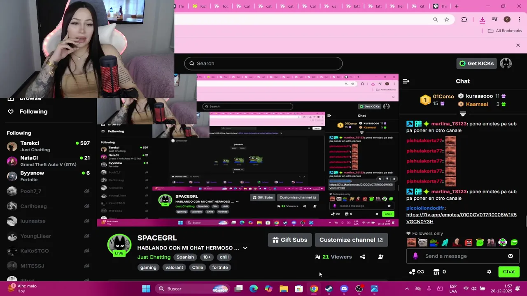Expand the stream title dropdown chevron

coord(245,248)
